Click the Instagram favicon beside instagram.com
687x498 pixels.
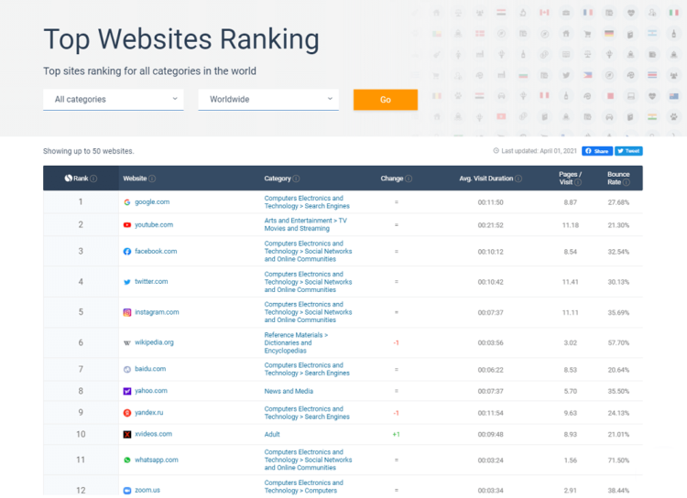pyautogui.click(x=127, y=313)
